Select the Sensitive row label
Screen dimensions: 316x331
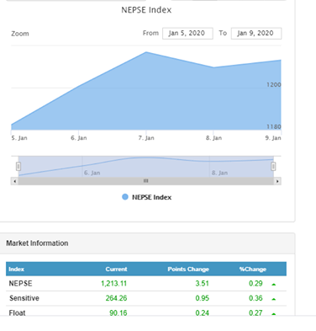(24, 298)
